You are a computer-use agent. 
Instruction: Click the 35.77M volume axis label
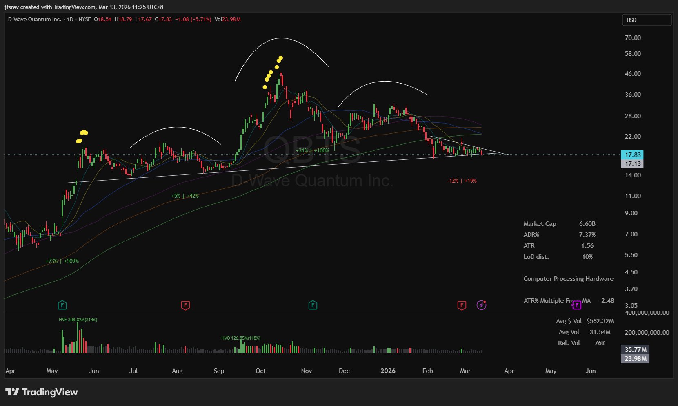click(635, 350)
